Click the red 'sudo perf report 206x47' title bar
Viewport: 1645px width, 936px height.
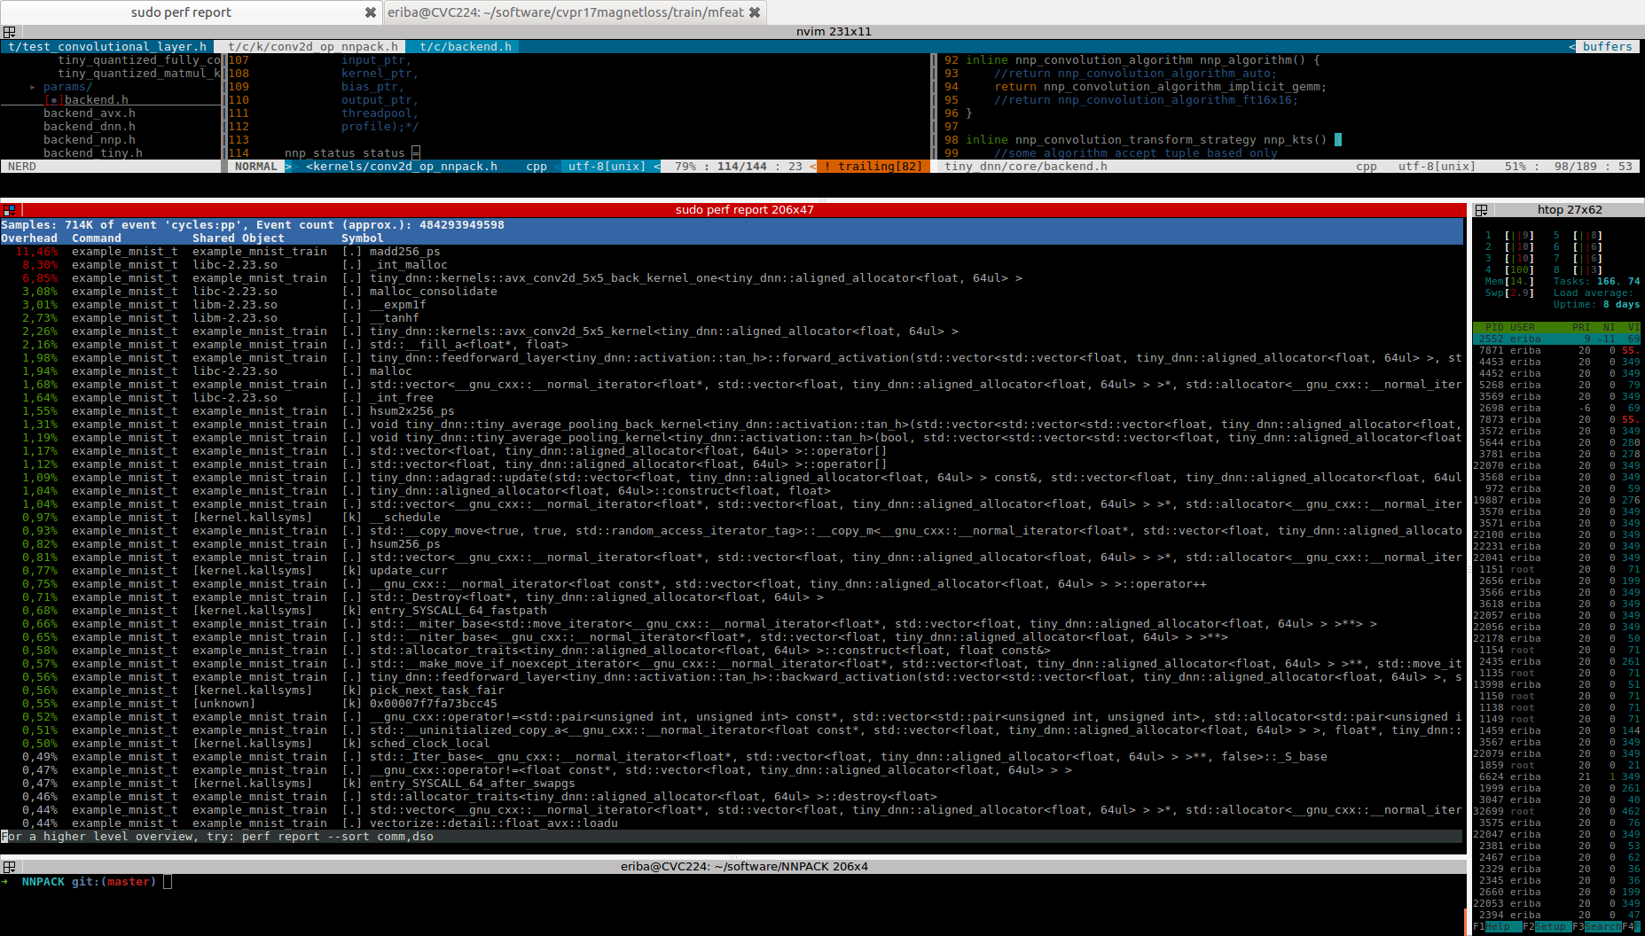click(x=744, y=210)
